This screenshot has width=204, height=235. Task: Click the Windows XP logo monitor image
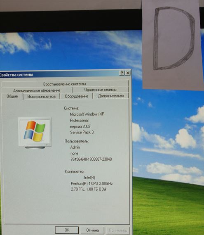[x=35, y=133]
